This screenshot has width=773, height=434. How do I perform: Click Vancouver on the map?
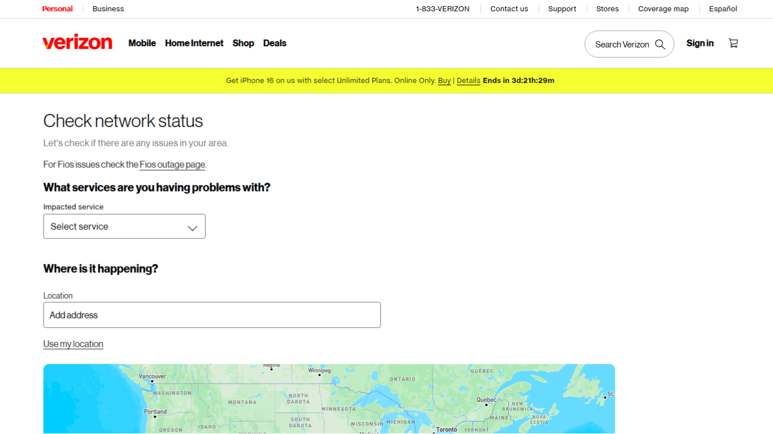pyautogui.click(x=152, y=376)
